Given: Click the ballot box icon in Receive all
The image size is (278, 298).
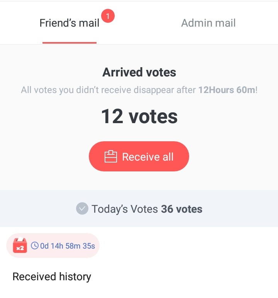Looking at the screenshot, I should pos(110,157).
